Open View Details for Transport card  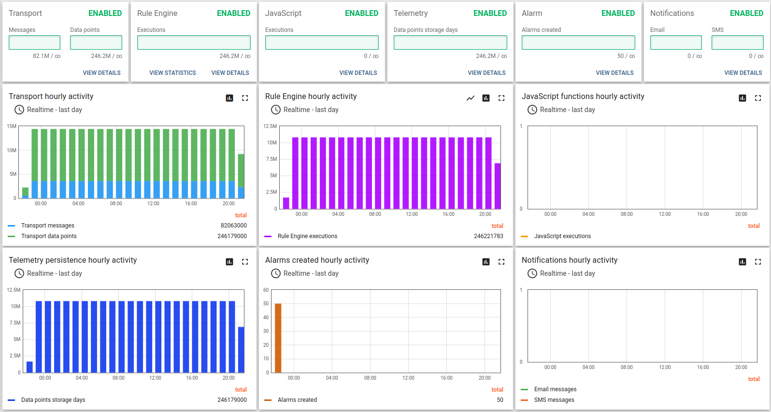[101, 73]
